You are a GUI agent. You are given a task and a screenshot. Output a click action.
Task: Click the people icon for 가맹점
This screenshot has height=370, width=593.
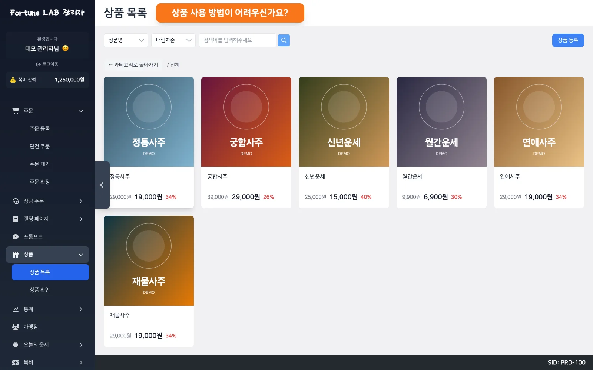pos(16,327)
